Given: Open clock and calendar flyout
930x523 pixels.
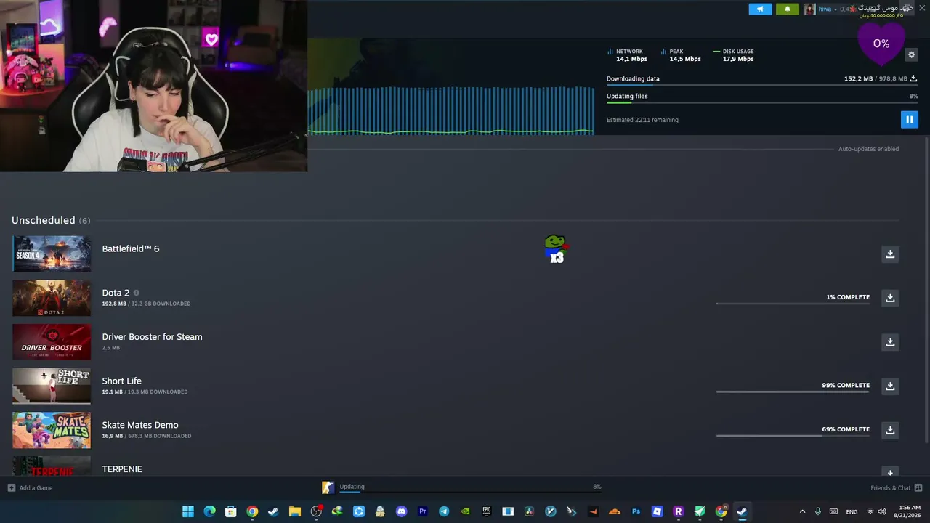Looking at the screenshot, I should (x=909, y=511).
